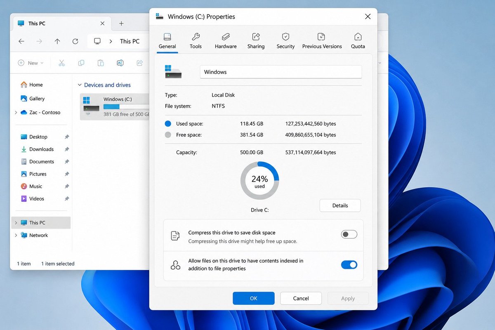Screen dimensions: 495x330
Task: Click the Paste clipboard icon in File Explorer
Action: tap(101, 63)
